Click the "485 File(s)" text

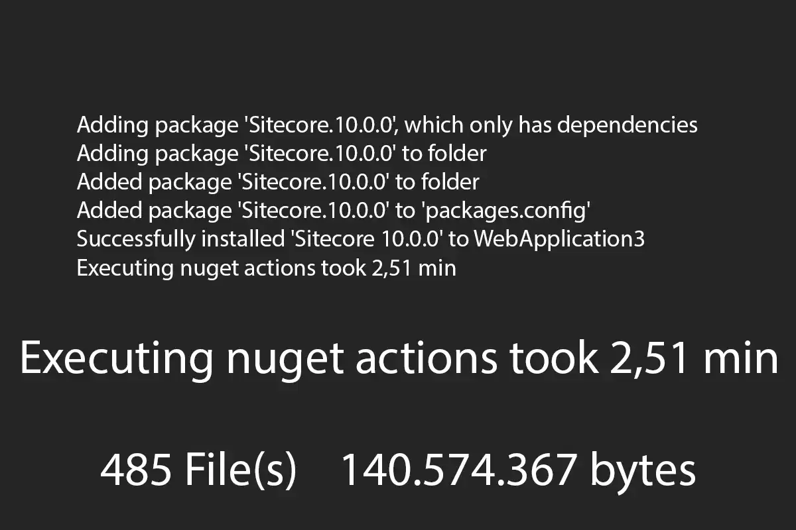198,472
